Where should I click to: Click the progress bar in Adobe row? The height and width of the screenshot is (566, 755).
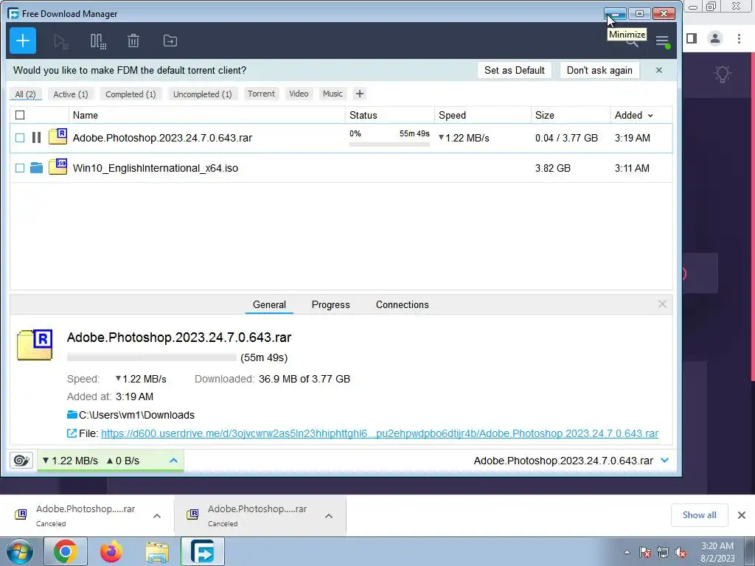(389, 144)
